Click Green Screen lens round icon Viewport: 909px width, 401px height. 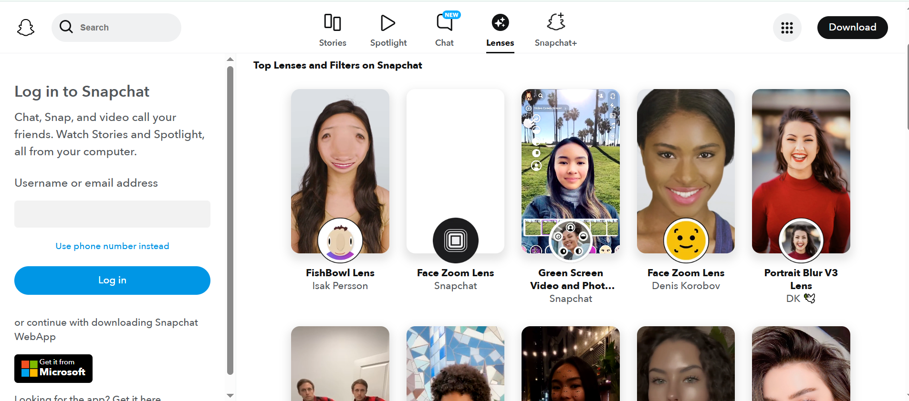tap(571, 241)
